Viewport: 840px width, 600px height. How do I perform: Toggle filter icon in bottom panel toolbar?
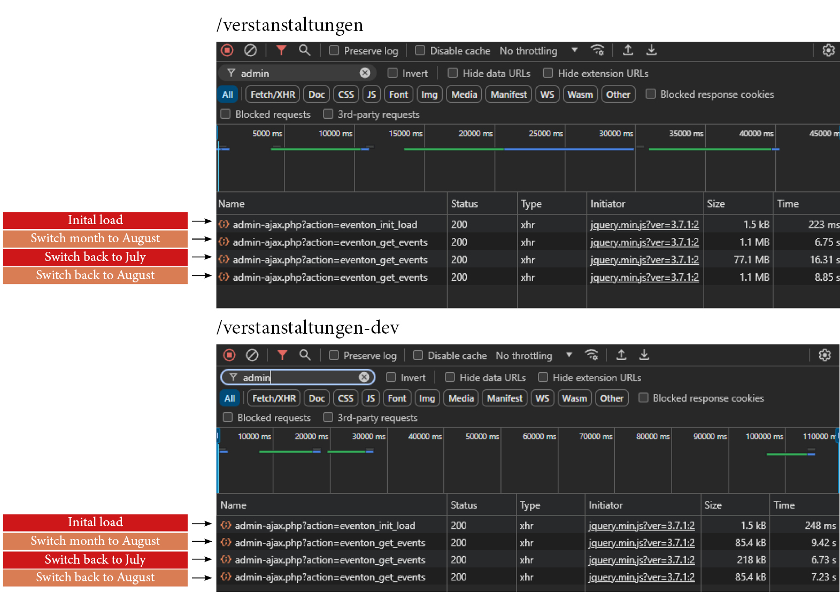tap(282, 355)
